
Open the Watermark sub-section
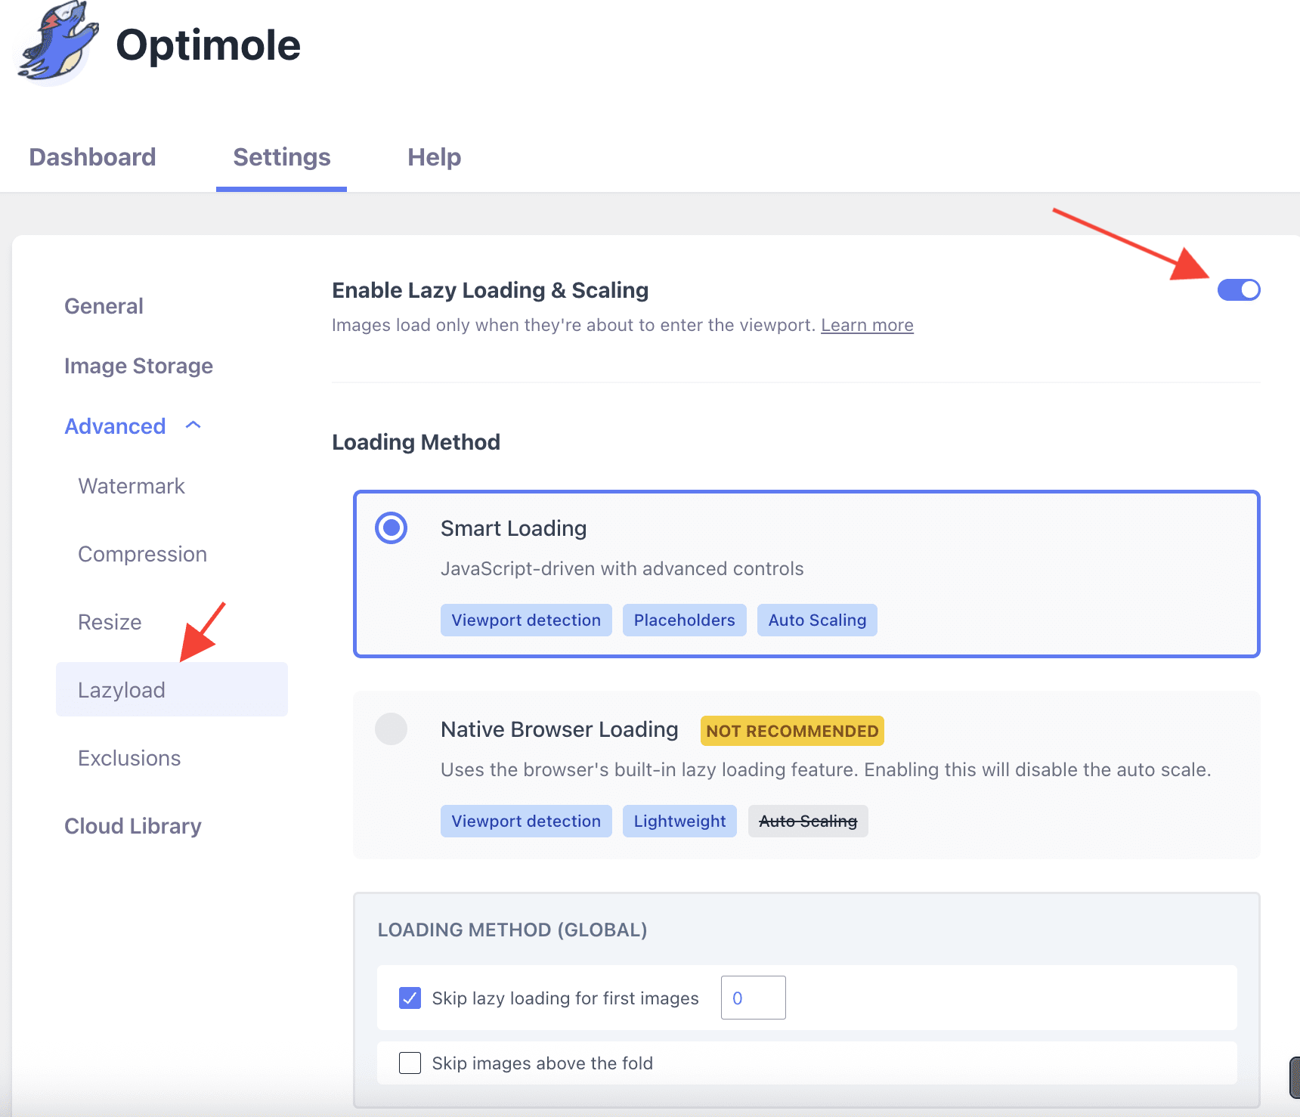tap(132, 486)
